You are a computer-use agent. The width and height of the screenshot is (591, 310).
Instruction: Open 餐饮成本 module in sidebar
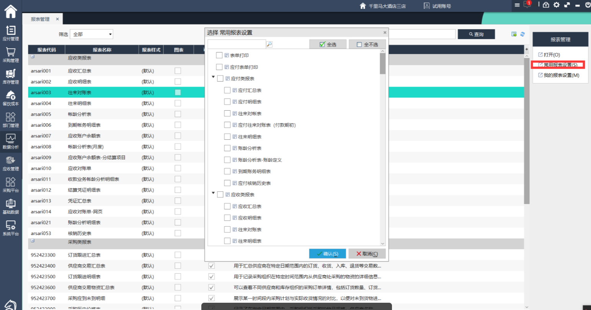coord(11,97)
